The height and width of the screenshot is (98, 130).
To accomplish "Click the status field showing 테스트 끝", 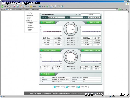I will [90, 14].
